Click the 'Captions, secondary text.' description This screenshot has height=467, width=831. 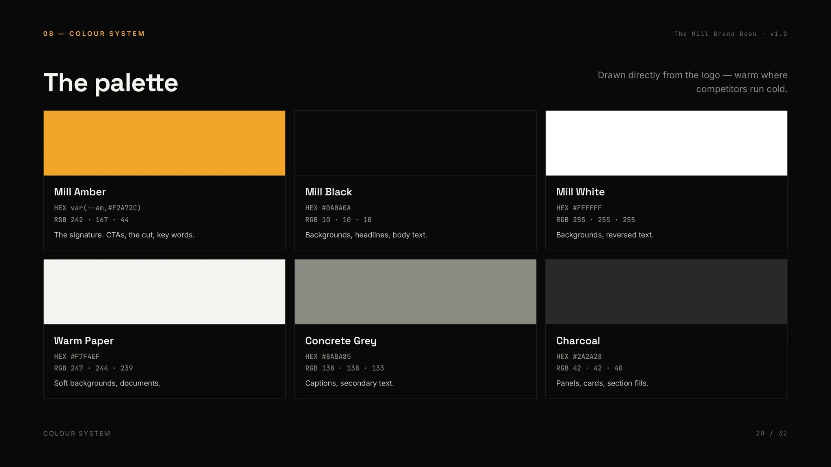tap(349, 383)
